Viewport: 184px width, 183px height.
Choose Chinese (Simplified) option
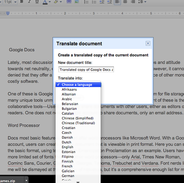[x=78, y=118]
